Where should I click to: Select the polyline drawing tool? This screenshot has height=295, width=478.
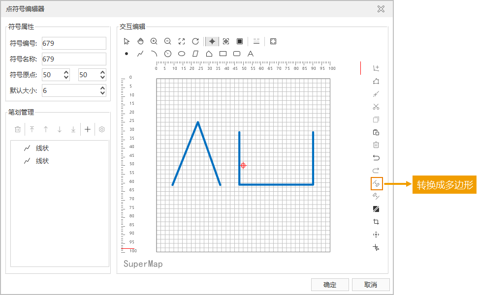tap(140, 54)
